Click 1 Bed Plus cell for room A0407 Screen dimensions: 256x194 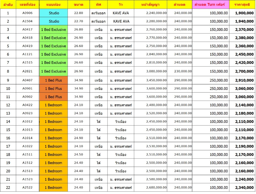[54, 80]
